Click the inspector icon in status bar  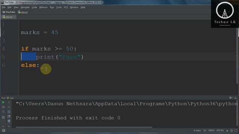pyautogui.click(x=232, y=131)
